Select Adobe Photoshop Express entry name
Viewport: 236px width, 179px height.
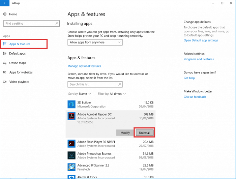click(94, 154)
